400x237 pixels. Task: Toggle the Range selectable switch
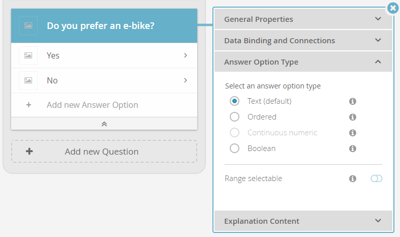376,179
